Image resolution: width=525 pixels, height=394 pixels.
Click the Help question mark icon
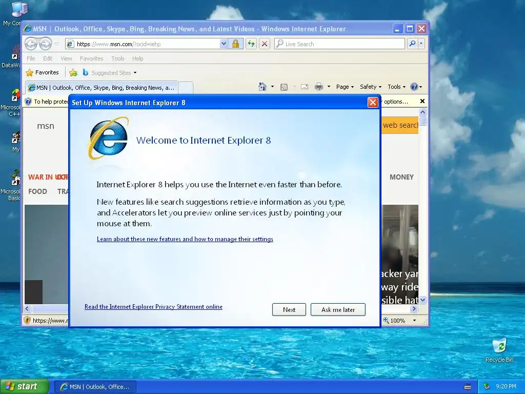tap(414, 87)
